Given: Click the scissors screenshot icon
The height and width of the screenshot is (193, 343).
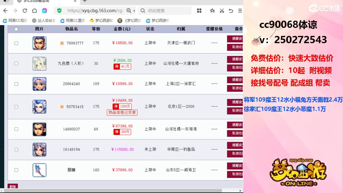Looking at the screenshot, I should pos(222,11).
